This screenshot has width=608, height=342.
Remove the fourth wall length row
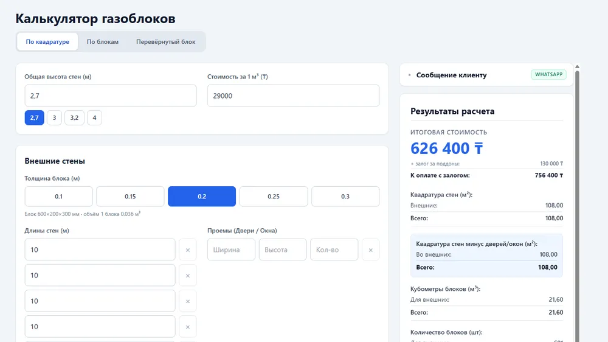(188, 326)
